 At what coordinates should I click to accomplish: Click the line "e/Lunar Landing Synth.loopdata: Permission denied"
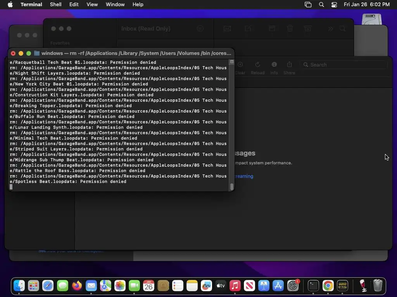(x=76, y=128)
